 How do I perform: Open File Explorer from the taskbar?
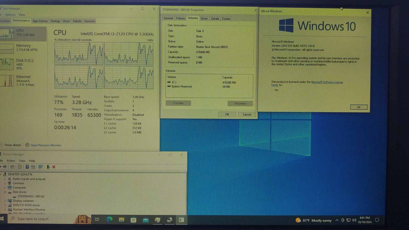click(121, 220)
